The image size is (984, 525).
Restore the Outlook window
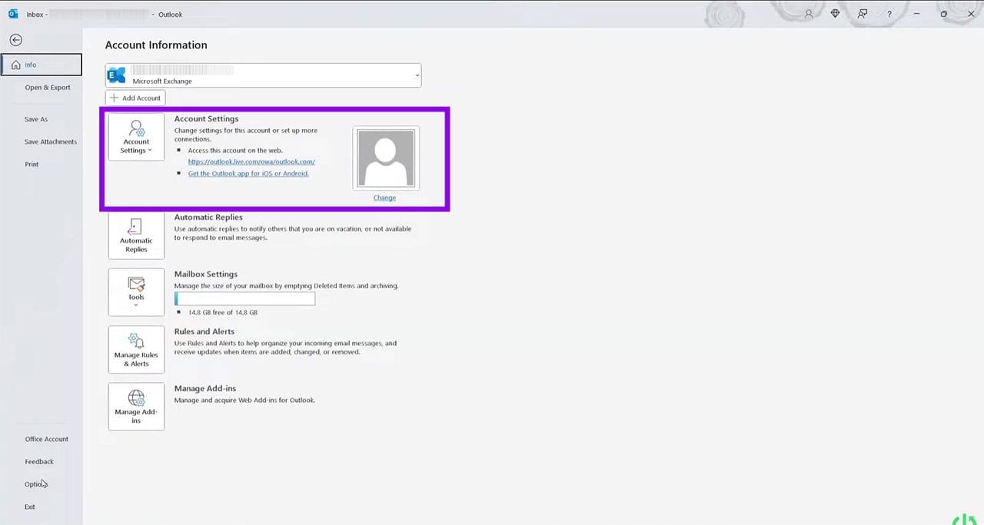(944, 14)
